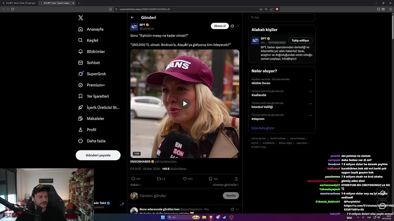
Task: Click the Grok icon on aposikeennnn's reply
Action: 232,209
